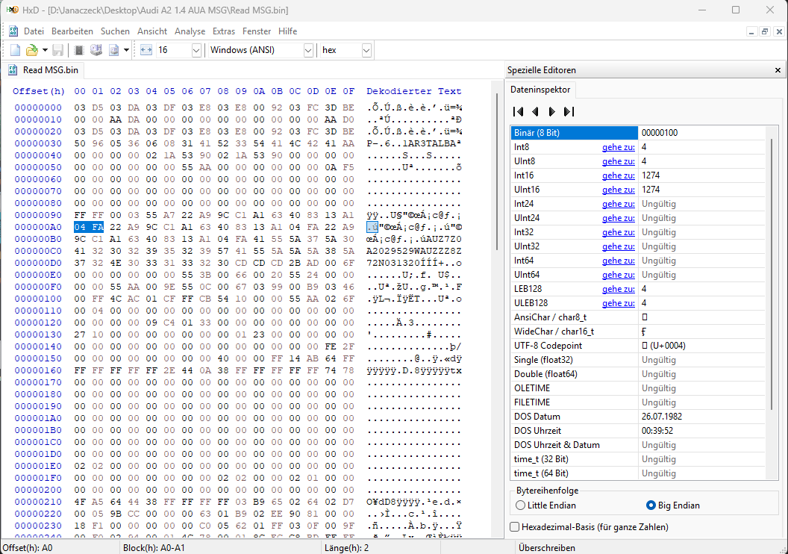Screen dimensions: 788x554
Task: Jump to first byte in Dateninspektor
Action: click(519, 111)
